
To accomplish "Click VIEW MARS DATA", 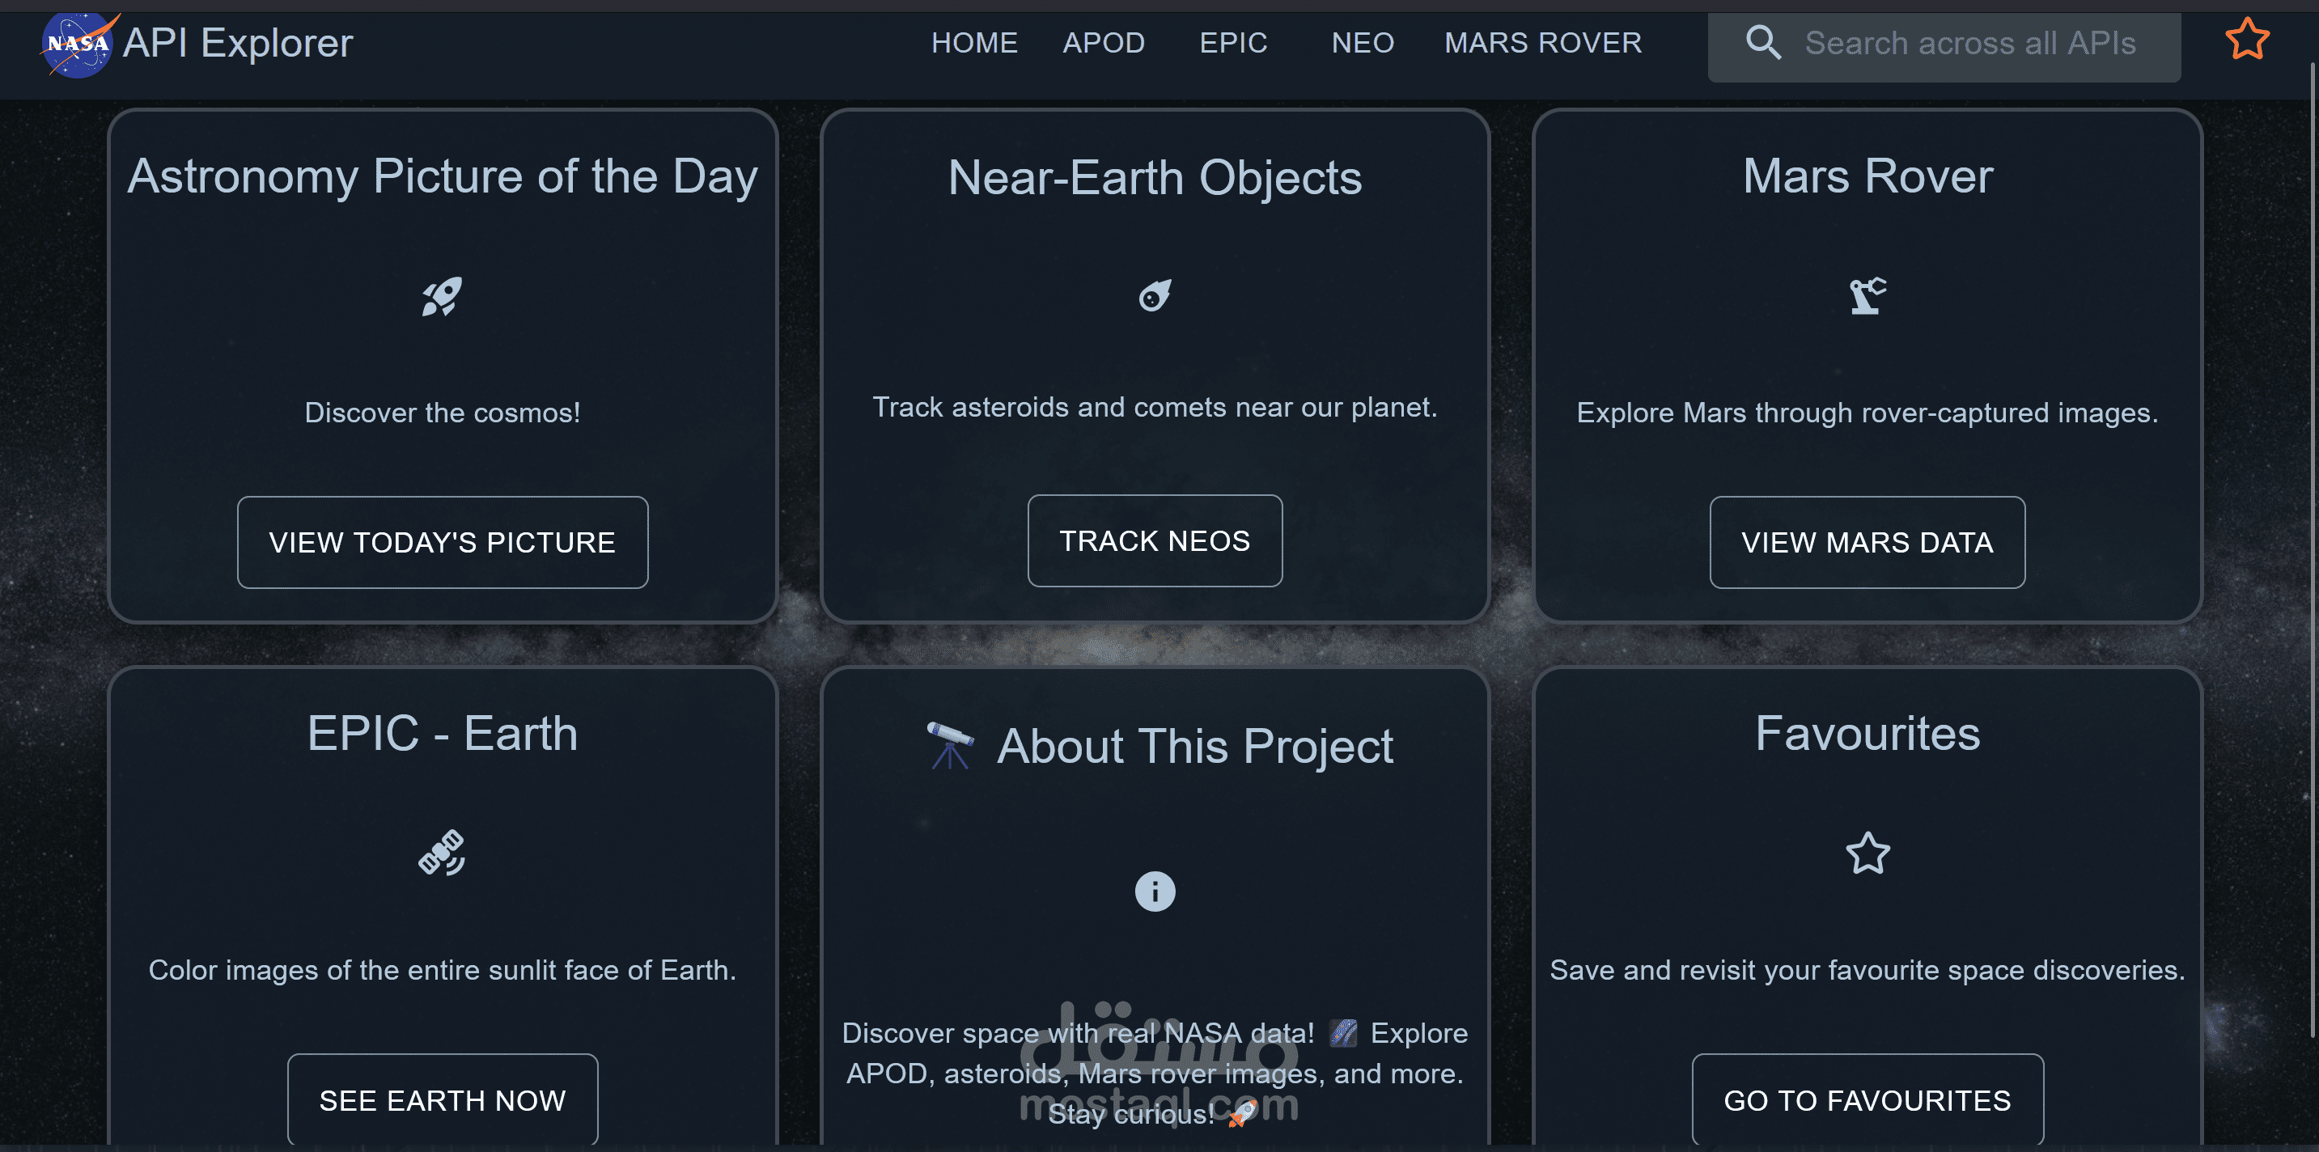I will click(x=1866, y=542).
